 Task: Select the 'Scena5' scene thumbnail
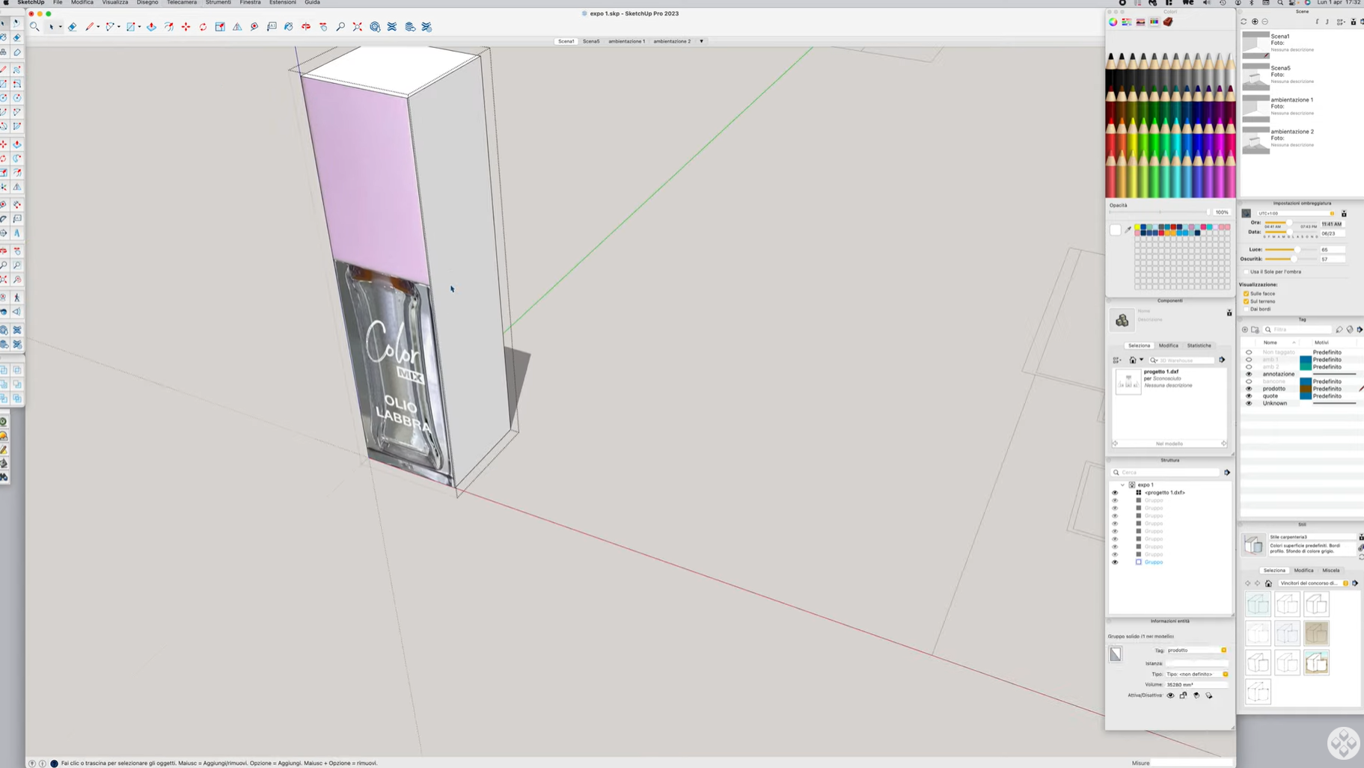click(1256, 76)
